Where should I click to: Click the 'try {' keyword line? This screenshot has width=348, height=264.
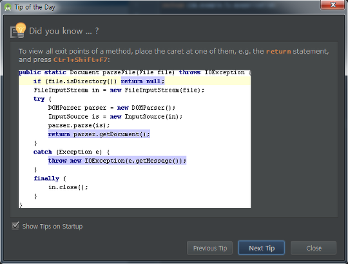pos(43,99)
